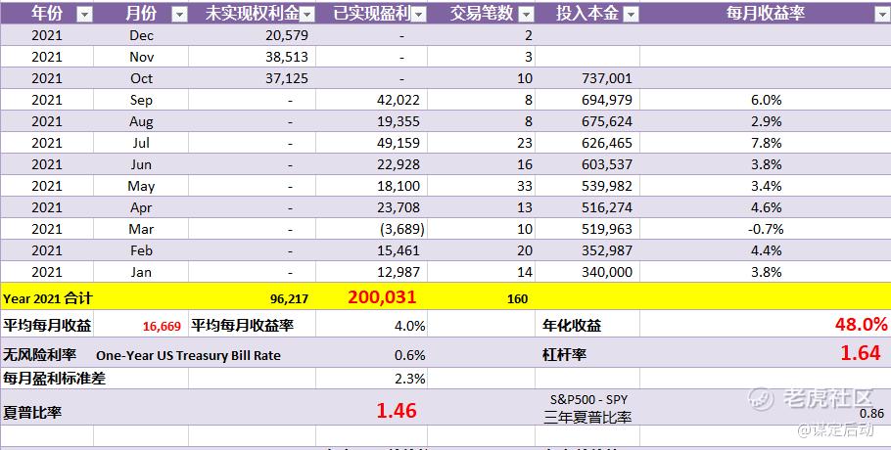Select the Jun month cell

[141, 164]
